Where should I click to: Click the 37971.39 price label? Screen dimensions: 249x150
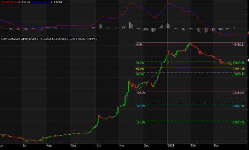238,69
